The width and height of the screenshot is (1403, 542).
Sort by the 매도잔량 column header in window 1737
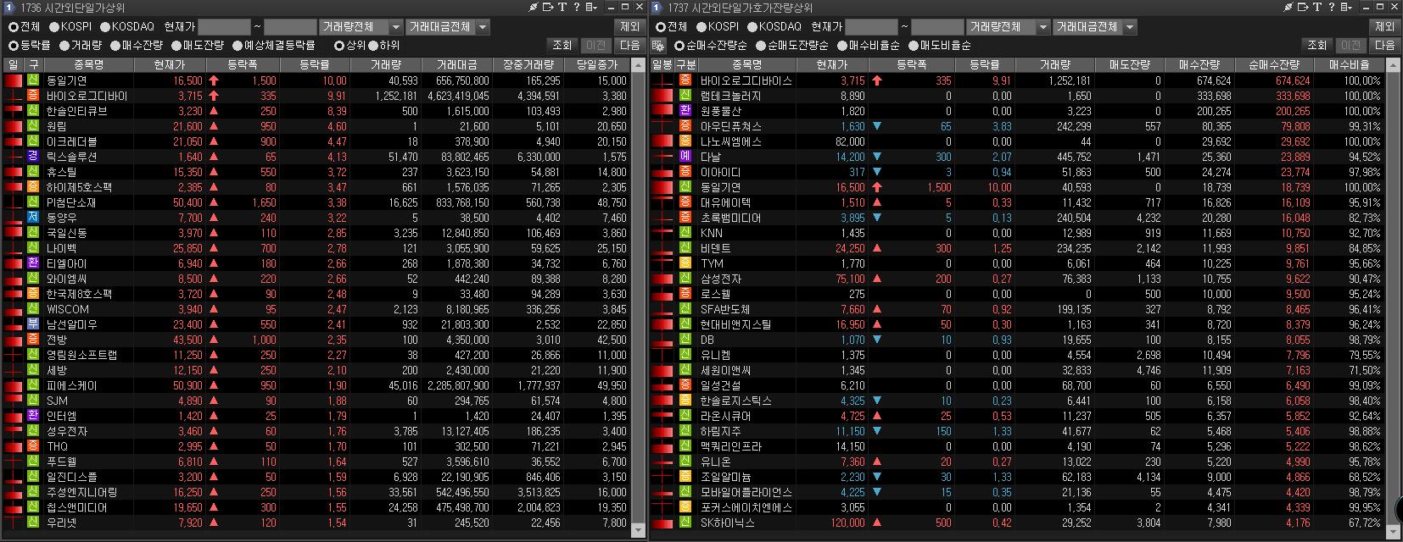click(1130, 64)
